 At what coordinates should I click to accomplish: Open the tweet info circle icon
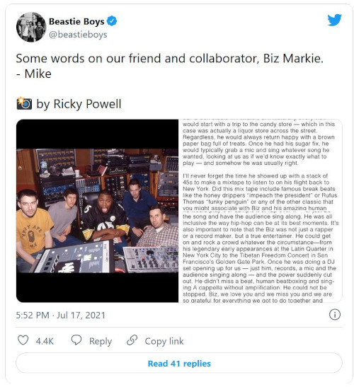tap(335, 315)
